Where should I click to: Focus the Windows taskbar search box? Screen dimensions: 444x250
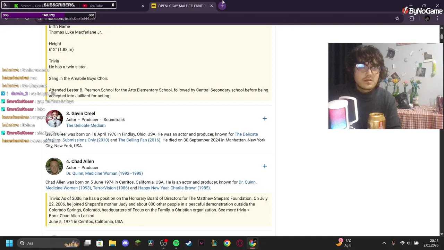pos(49,243)
